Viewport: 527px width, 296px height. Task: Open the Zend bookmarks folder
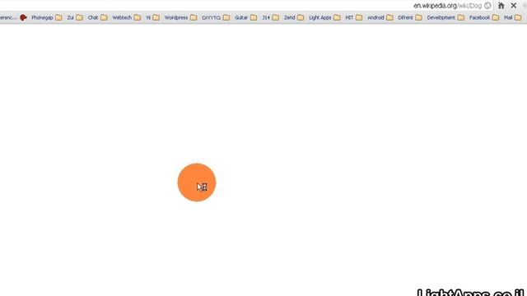294,17
